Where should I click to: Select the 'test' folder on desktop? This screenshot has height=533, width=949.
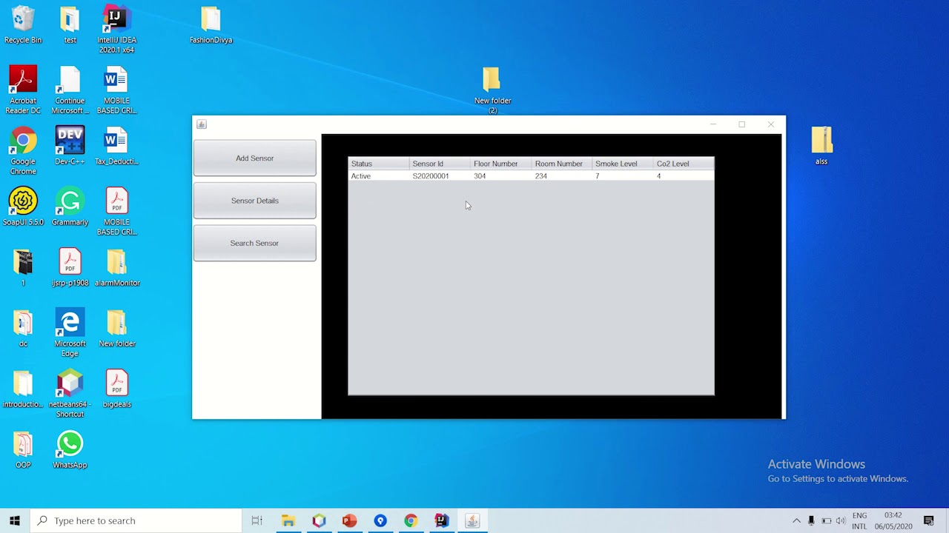point(70,25)
